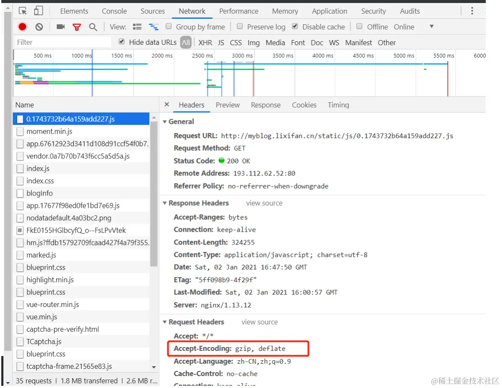Filter requests by XHR type
The image size is (502, 388).
point(205,43)
